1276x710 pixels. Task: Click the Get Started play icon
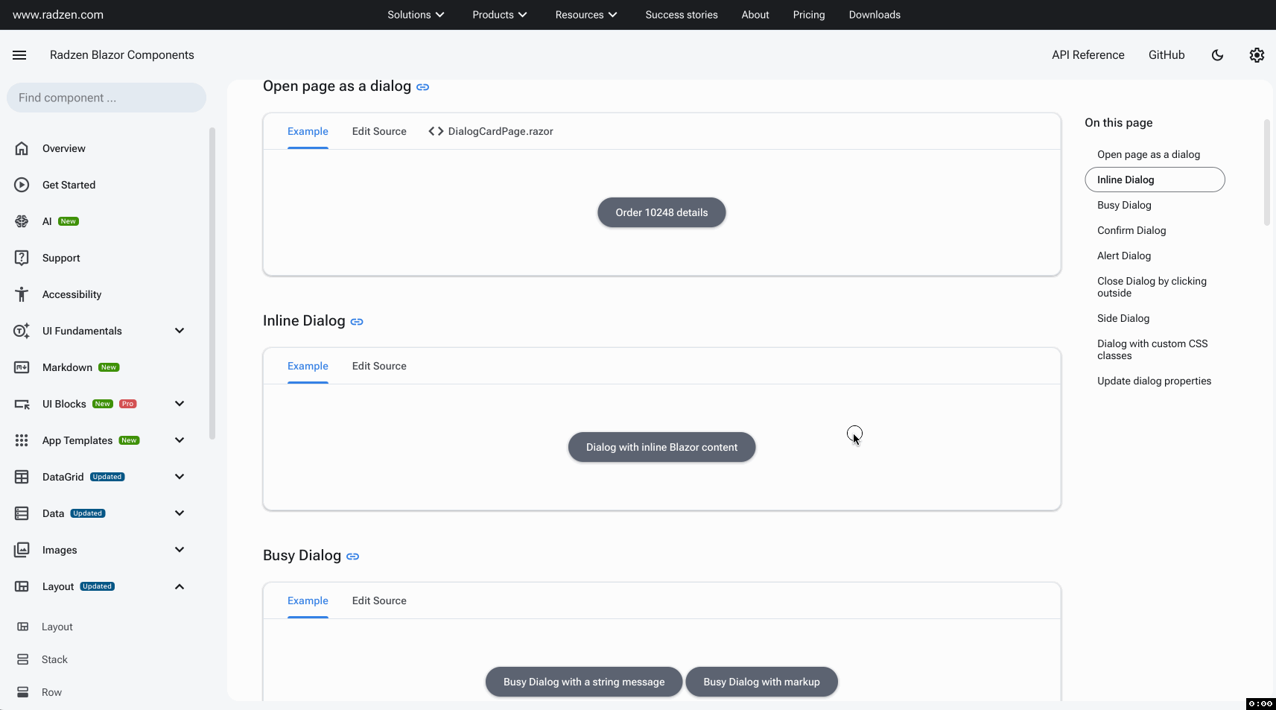[x=22, y=185]
